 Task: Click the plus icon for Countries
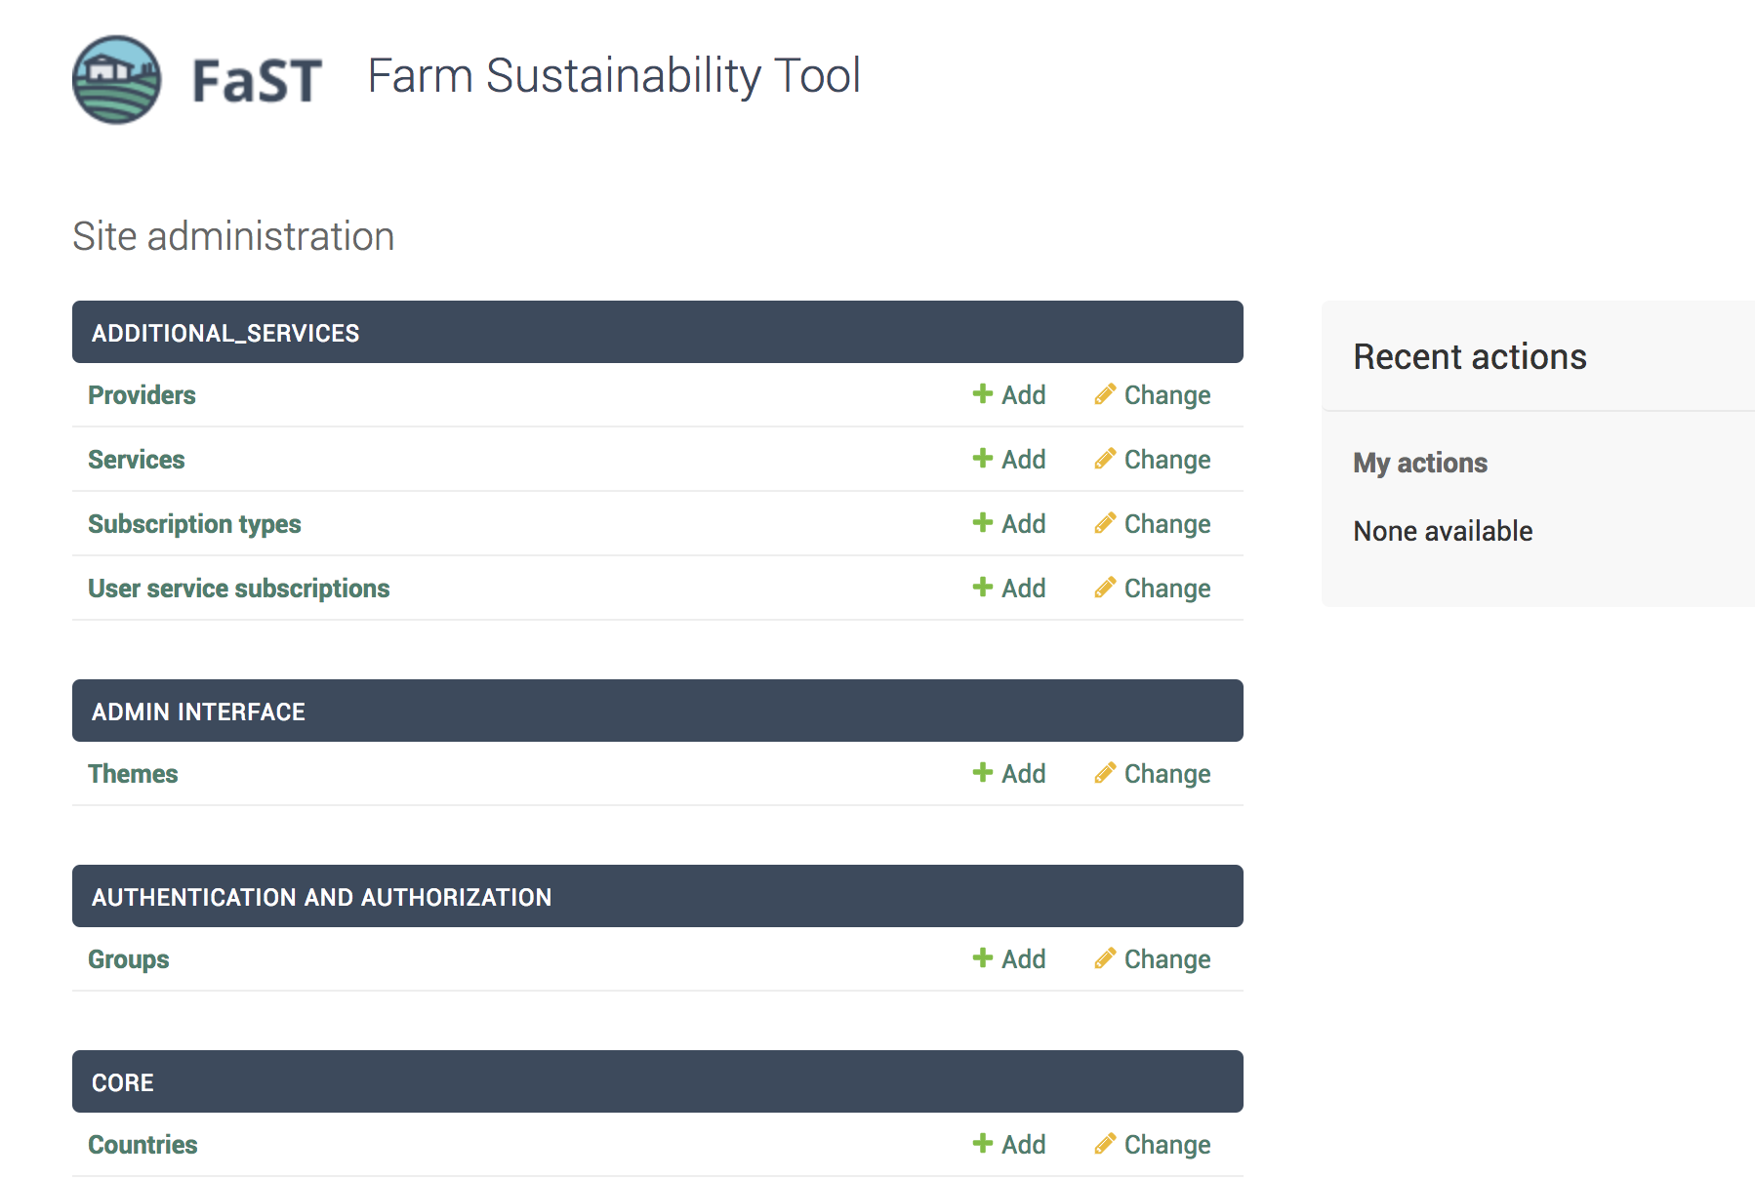pos(982,1144)
